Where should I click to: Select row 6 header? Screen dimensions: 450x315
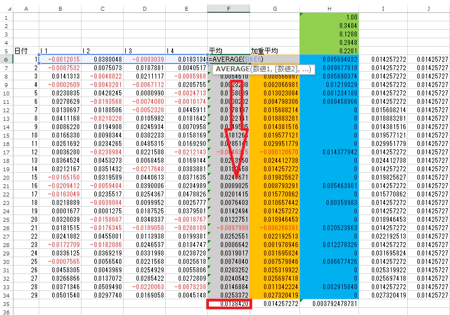(x=7, y=60)
